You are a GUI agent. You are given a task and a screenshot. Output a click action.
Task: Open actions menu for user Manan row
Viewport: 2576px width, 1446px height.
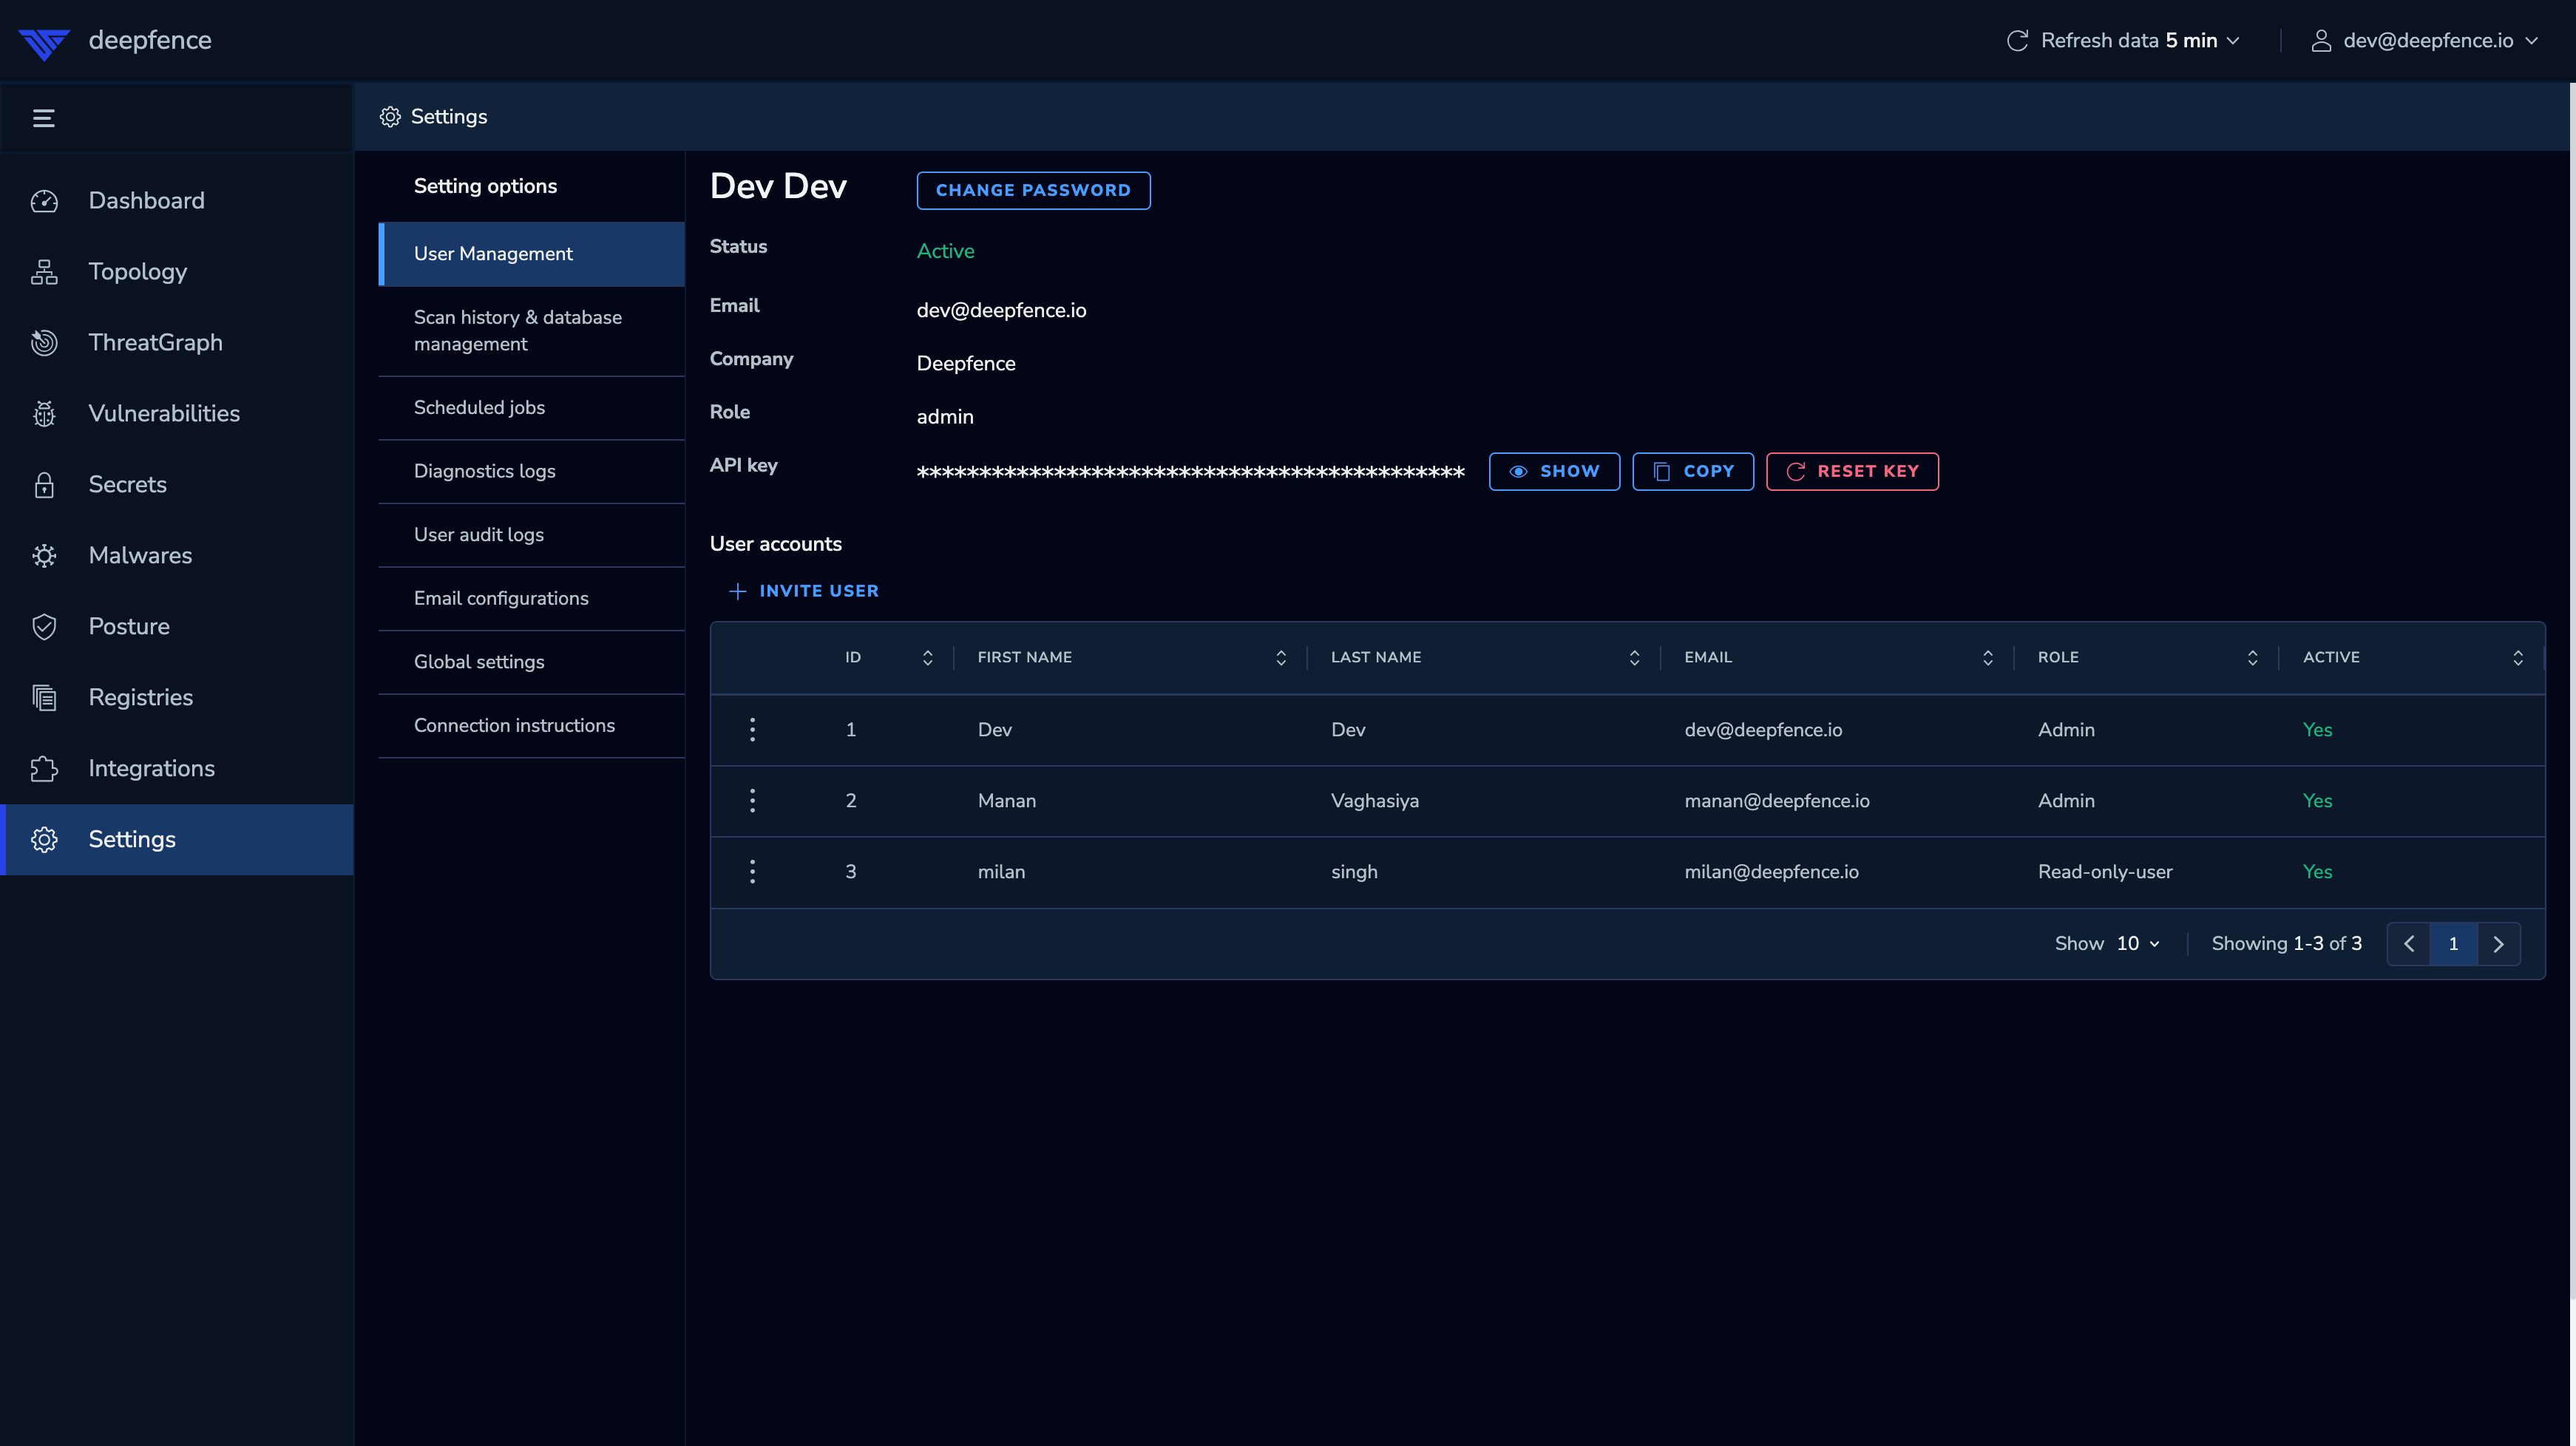point(752,801)
